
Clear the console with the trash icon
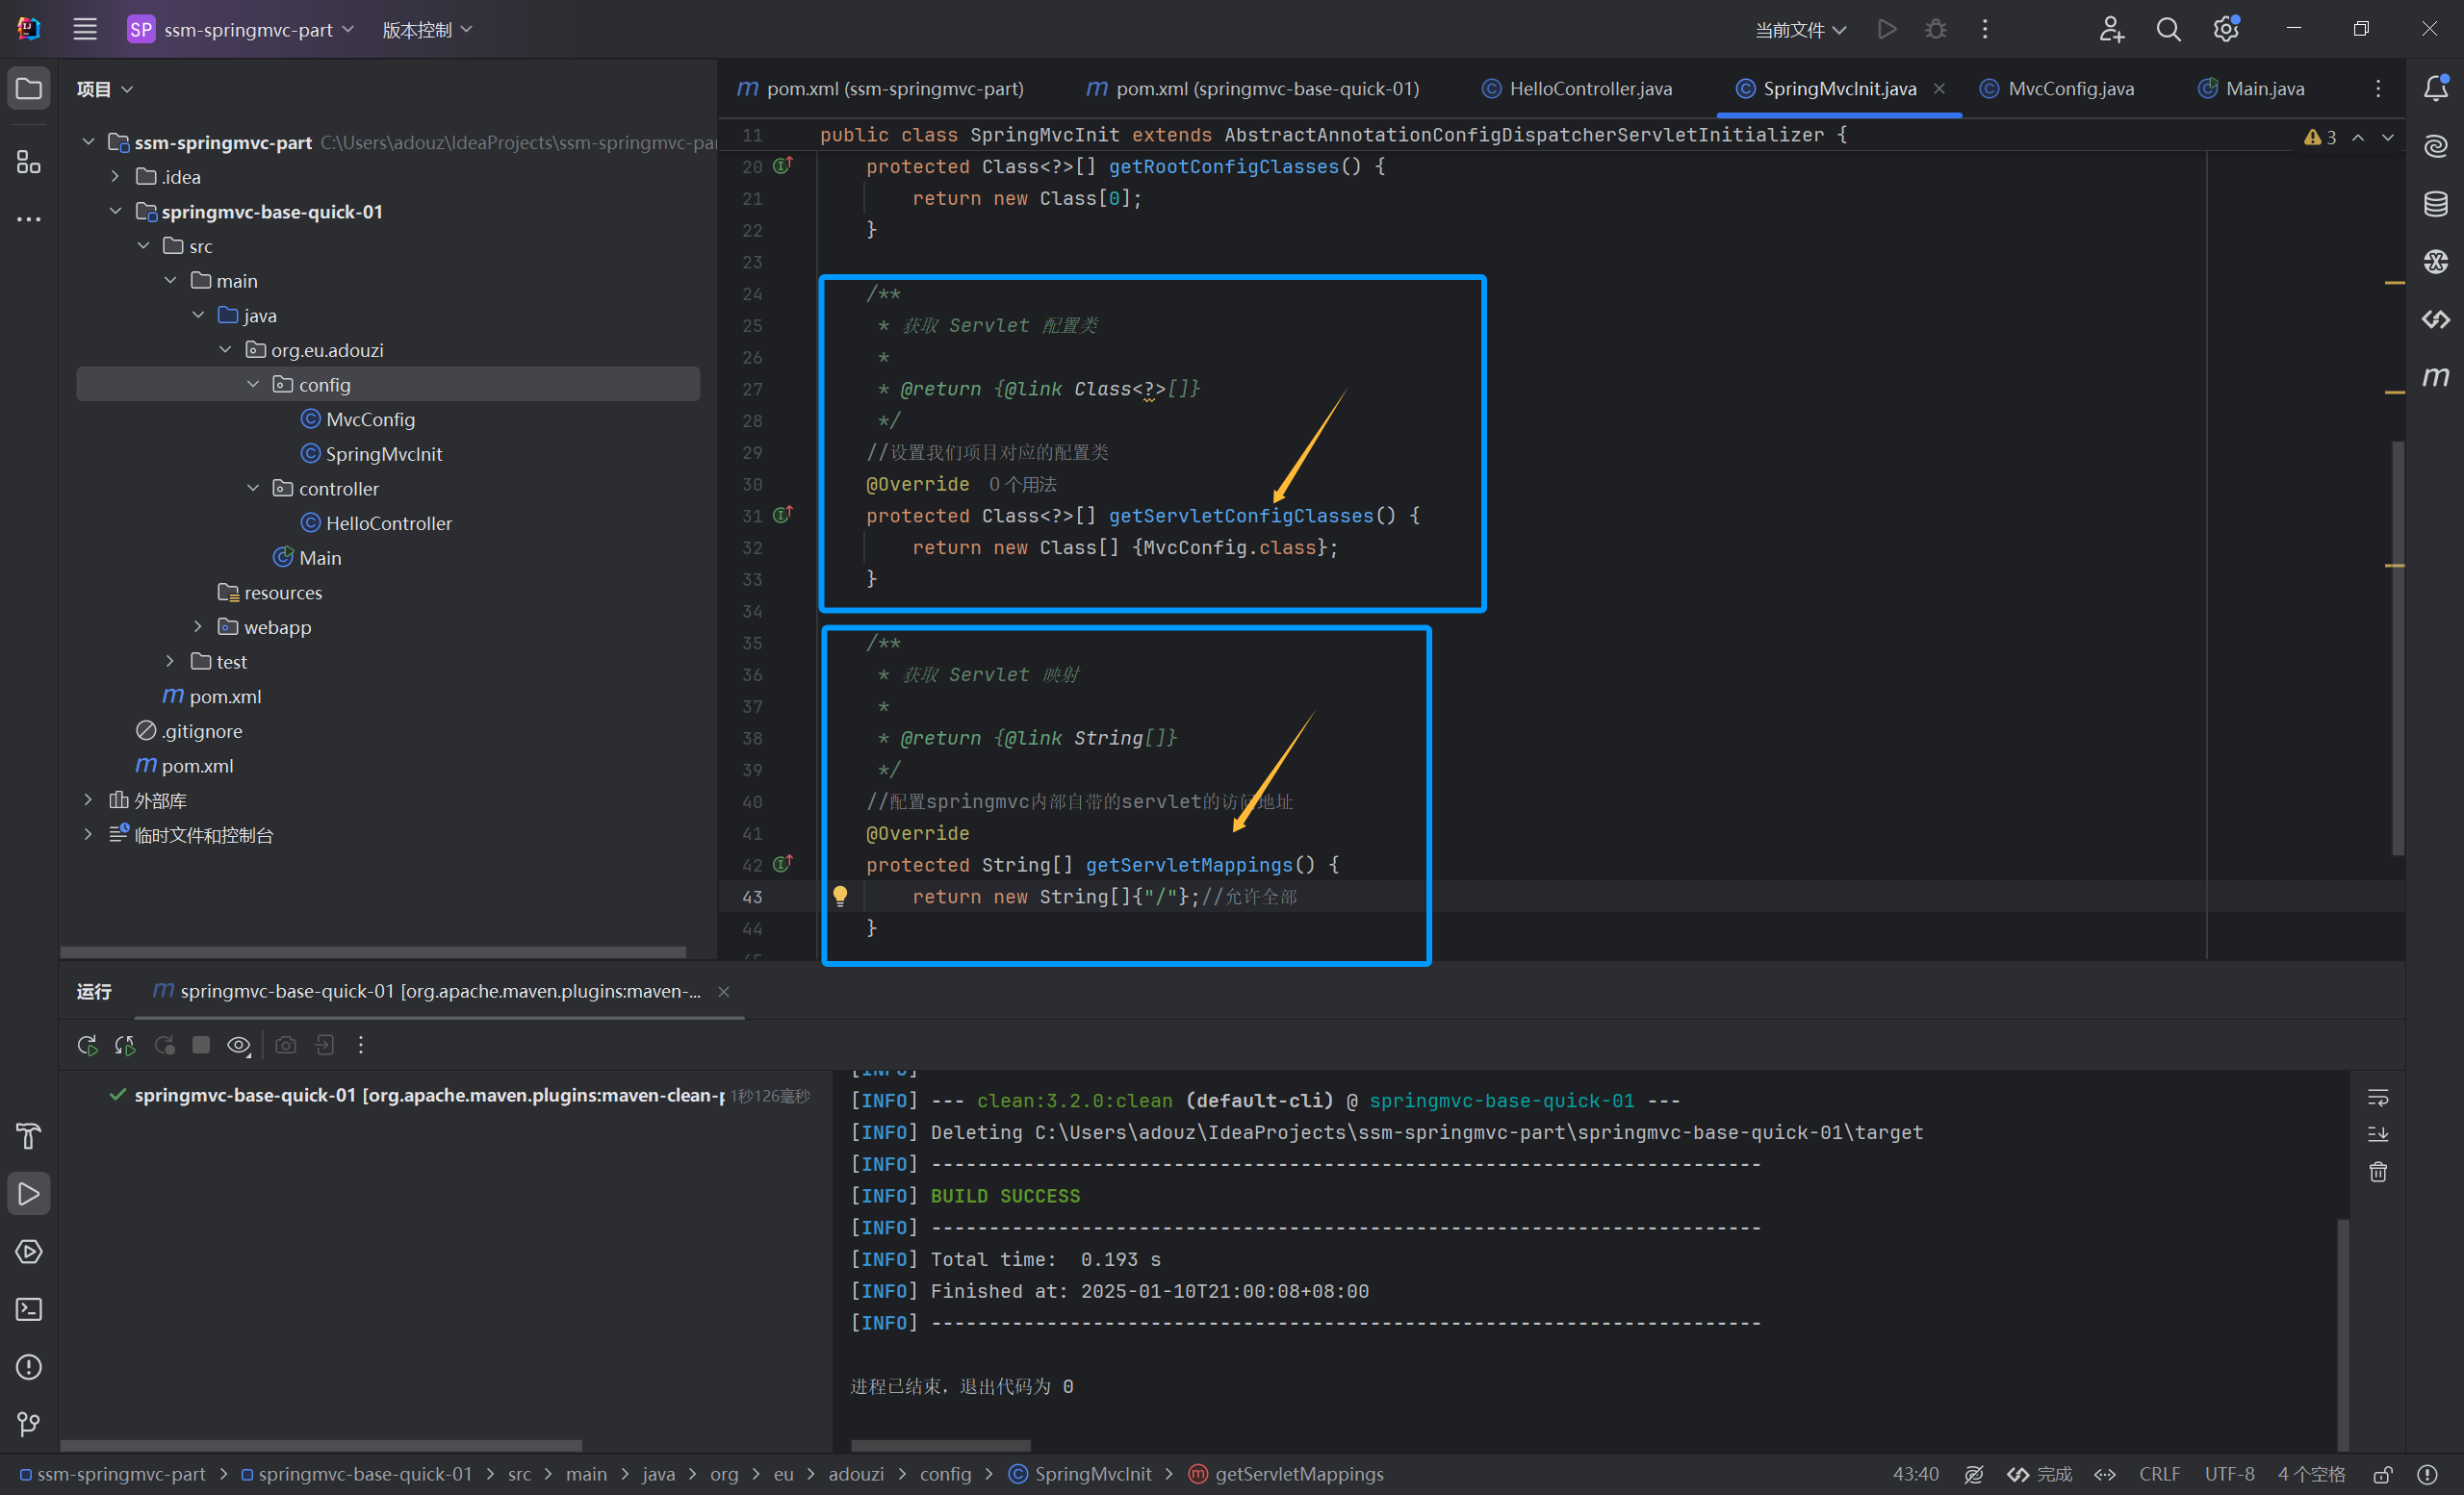click(2378, 1172)
